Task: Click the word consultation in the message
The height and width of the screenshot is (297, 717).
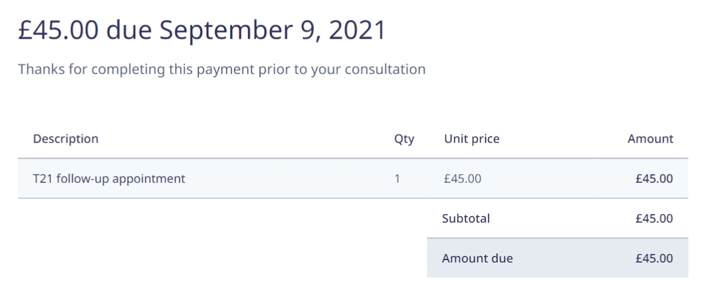Action: 385,70
